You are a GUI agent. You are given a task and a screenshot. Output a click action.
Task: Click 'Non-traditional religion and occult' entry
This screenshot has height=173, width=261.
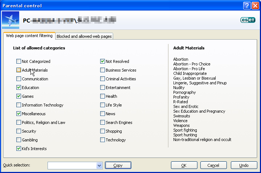[202, 140]
